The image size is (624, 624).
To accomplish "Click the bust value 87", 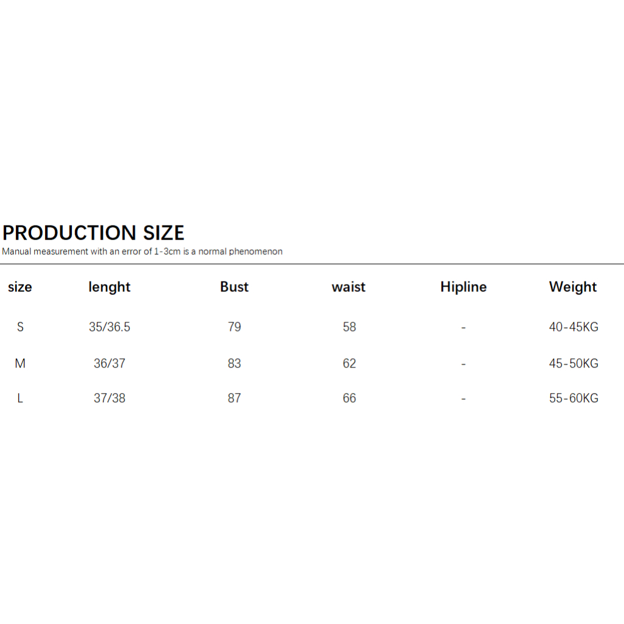I will click(x=235, y=398).
